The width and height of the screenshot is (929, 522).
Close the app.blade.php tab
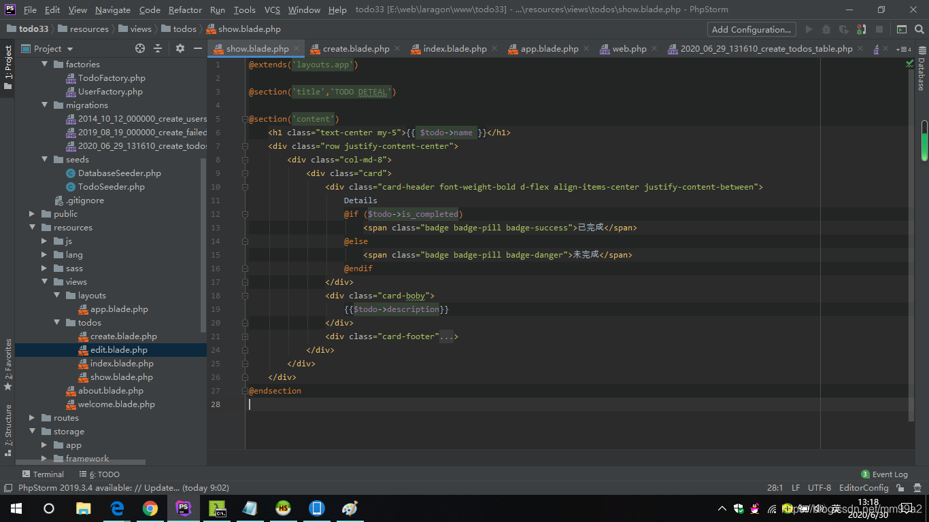click(x=588, y=49)
